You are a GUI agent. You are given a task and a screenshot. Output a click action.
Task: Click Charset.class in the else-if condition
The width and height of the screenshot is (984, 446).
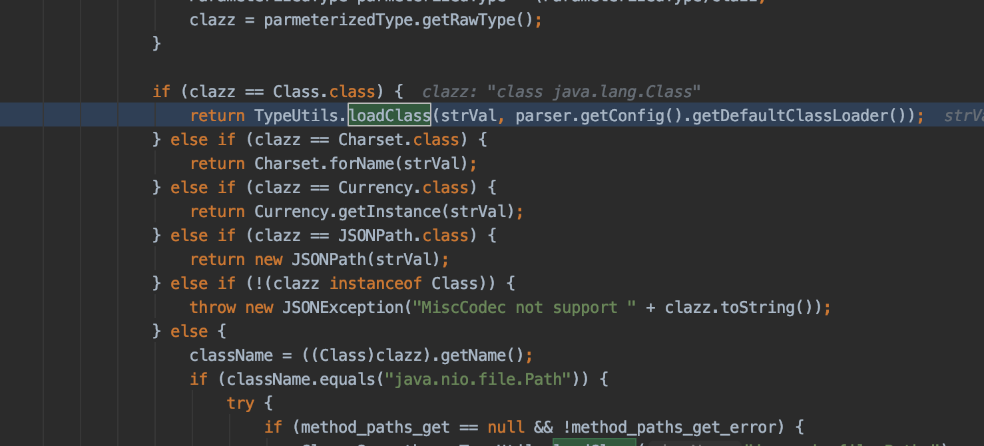pyautogui.click(x=399, y=140)
